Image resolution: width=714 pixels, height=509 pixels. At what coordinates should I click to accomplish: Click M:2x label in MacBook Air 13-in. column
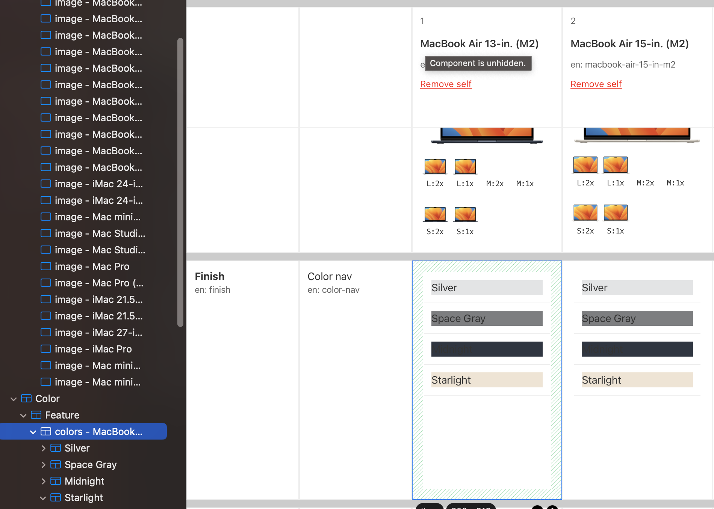click(x=495, y=184)
